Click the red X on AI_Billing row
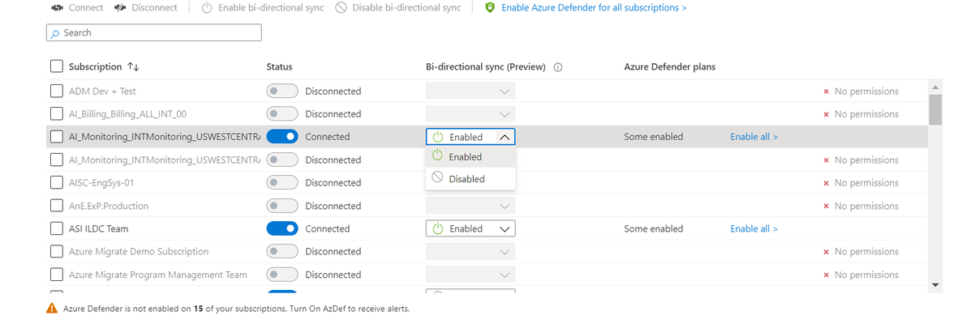Image resolution: width=958 pixels, height=324 pixels. coord(826,114)
